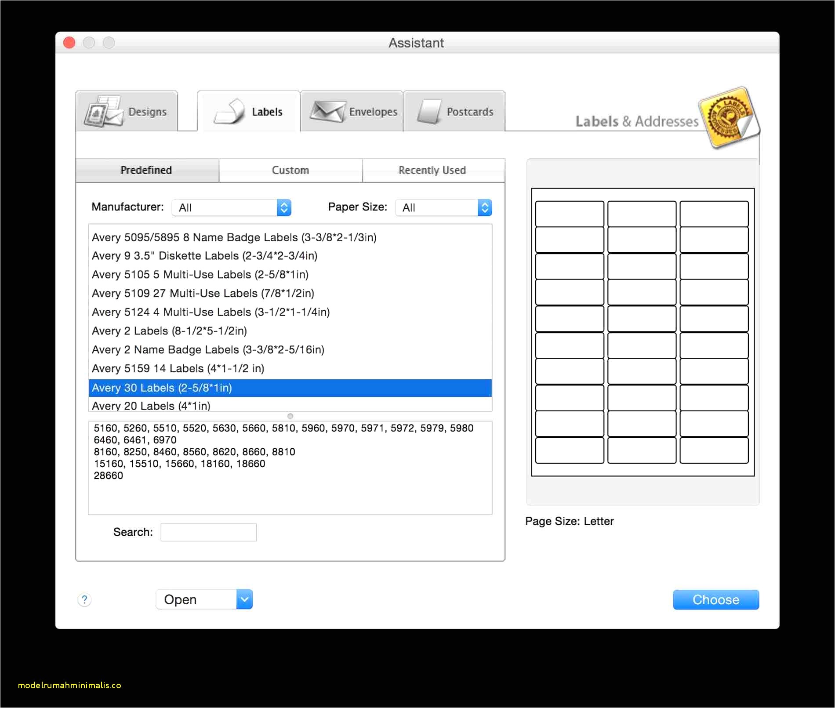Click the Choose button
Screen dimensions: 835x708
(x=716, y=599)
